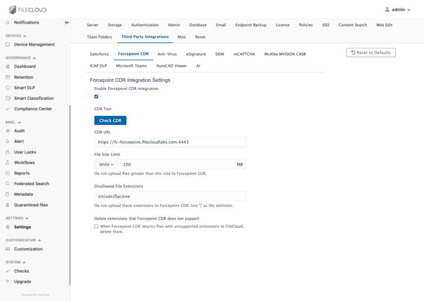Click the Customization icon
Screen dimensions: 424x301
click(x=8, y=249)
